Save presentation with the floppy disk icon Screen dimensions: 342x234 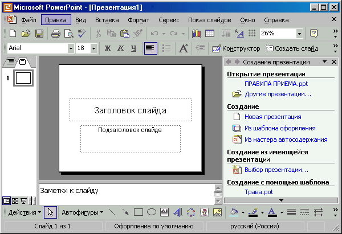point(39,34)
